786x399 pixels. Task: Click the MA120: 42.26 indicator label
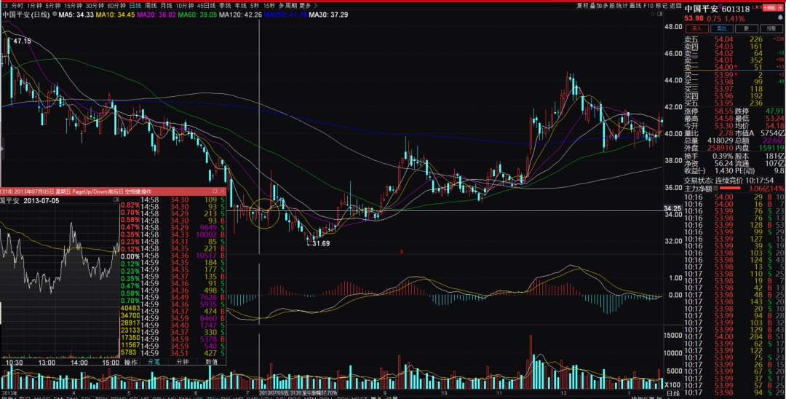(241, 15)
